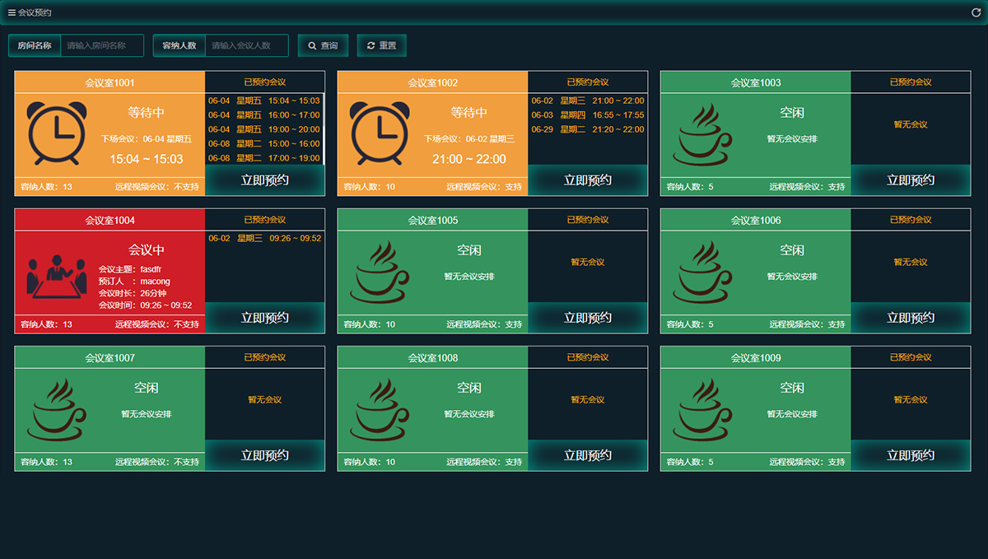988x559 pixels.
Task: Click the refresh icon in the header bar
Action: (x=976, y=13)
